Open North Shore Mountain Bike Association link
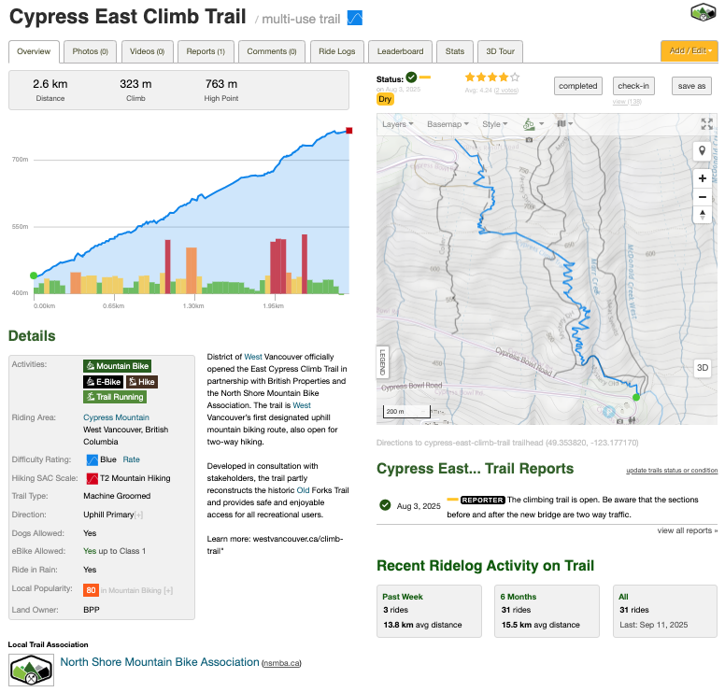 (x=160, y=662)
